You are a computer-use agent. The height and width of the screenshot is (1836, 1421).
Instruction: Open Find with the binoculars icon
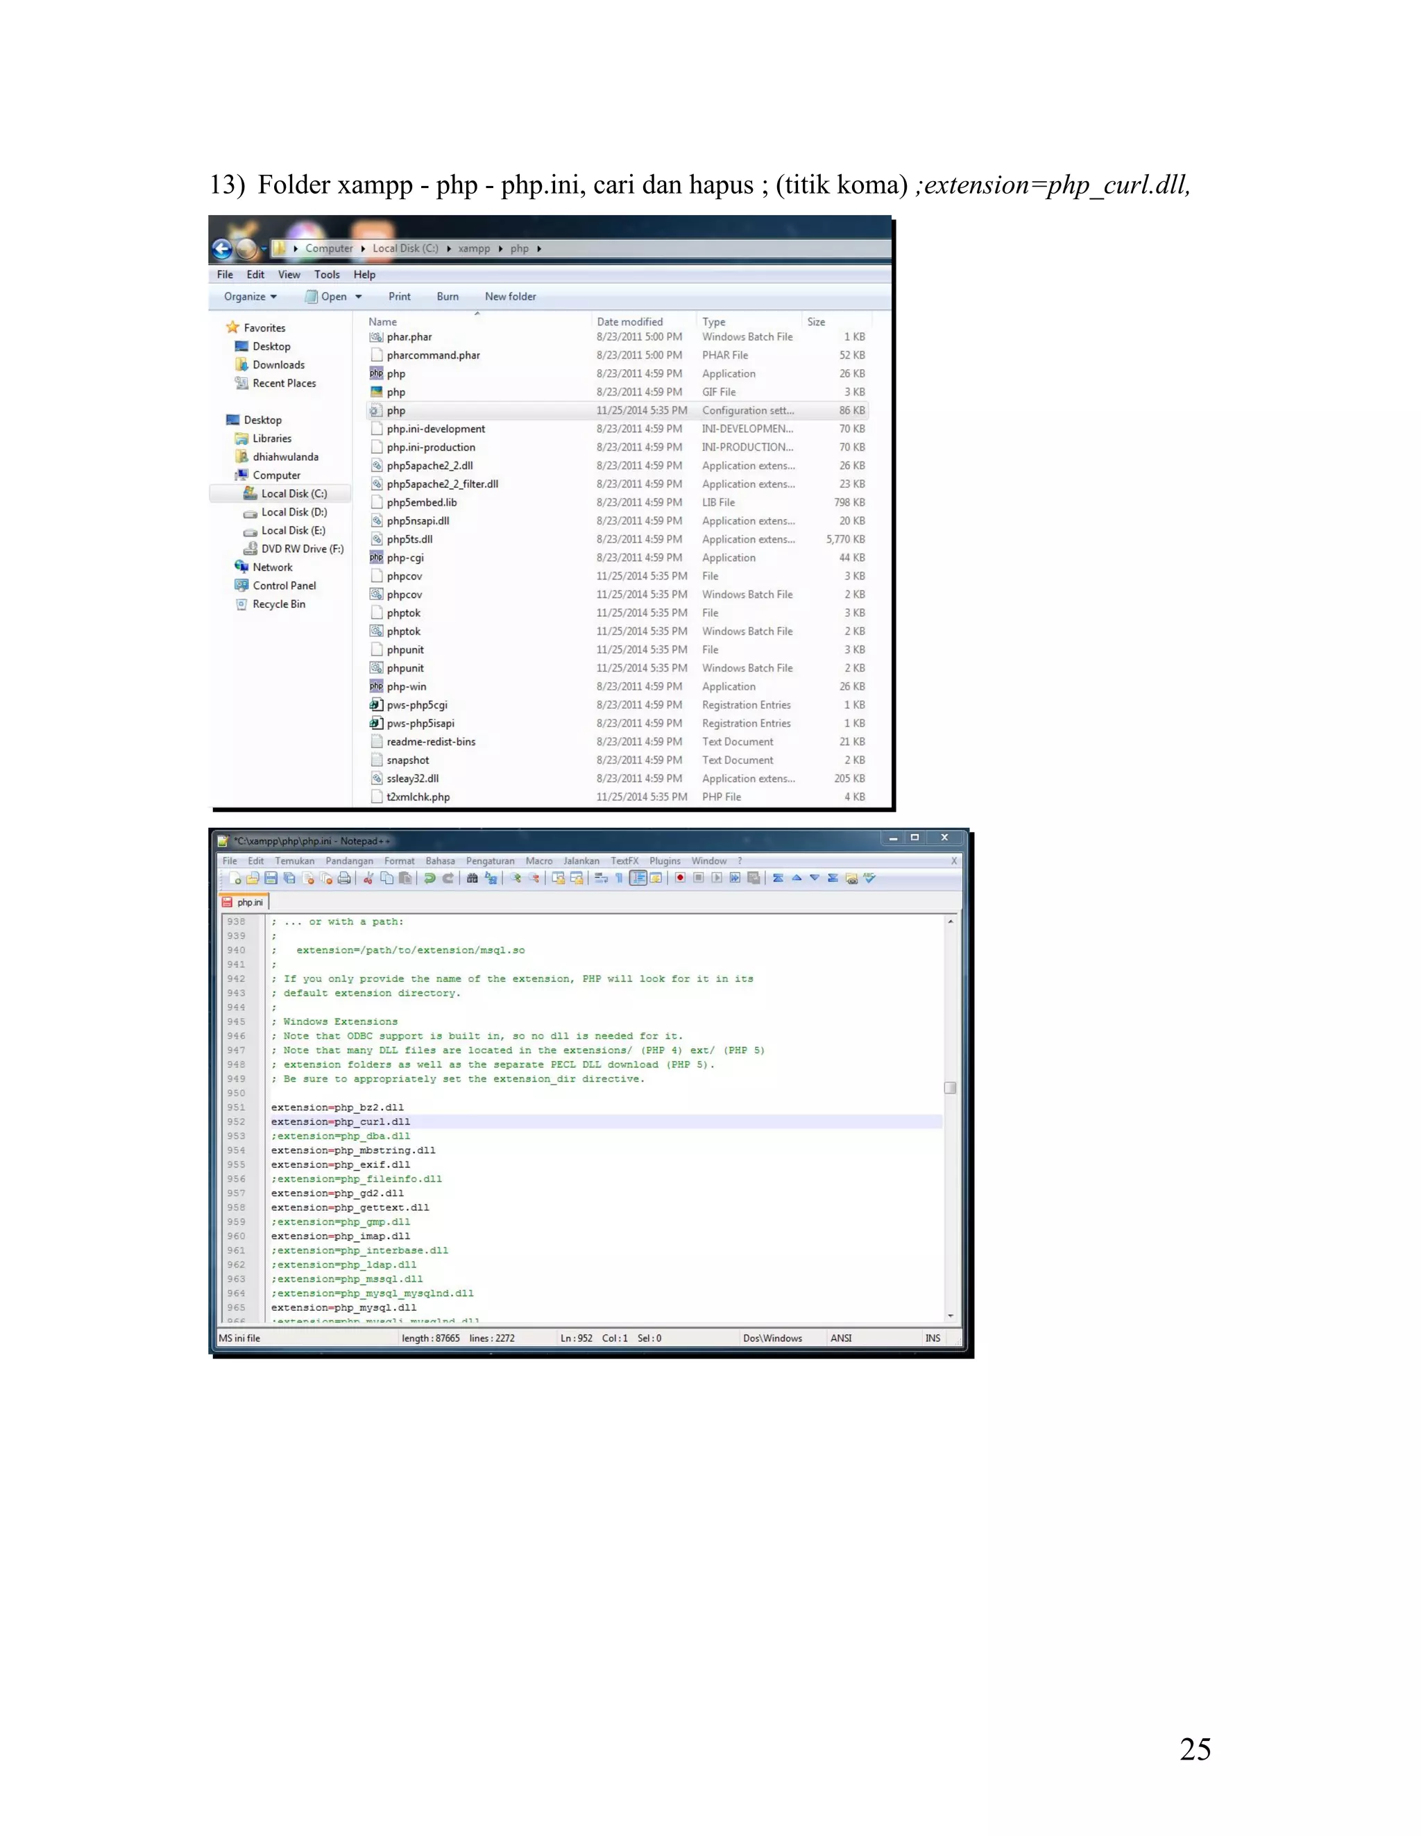[473, 878]
